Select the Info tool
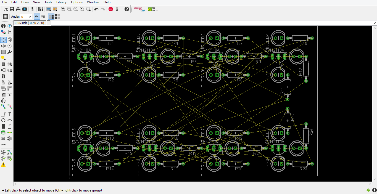Image resolution: width=377 pixels, height=194 pixels. pos(3,25)
